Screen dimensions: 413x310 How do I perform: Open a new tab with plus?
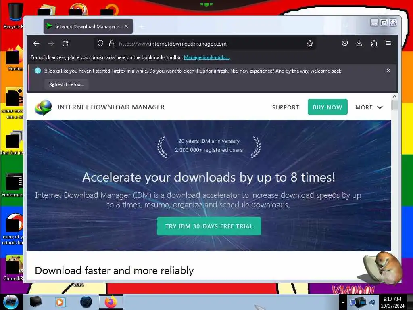pyautogui.click(x=142, y=27)
